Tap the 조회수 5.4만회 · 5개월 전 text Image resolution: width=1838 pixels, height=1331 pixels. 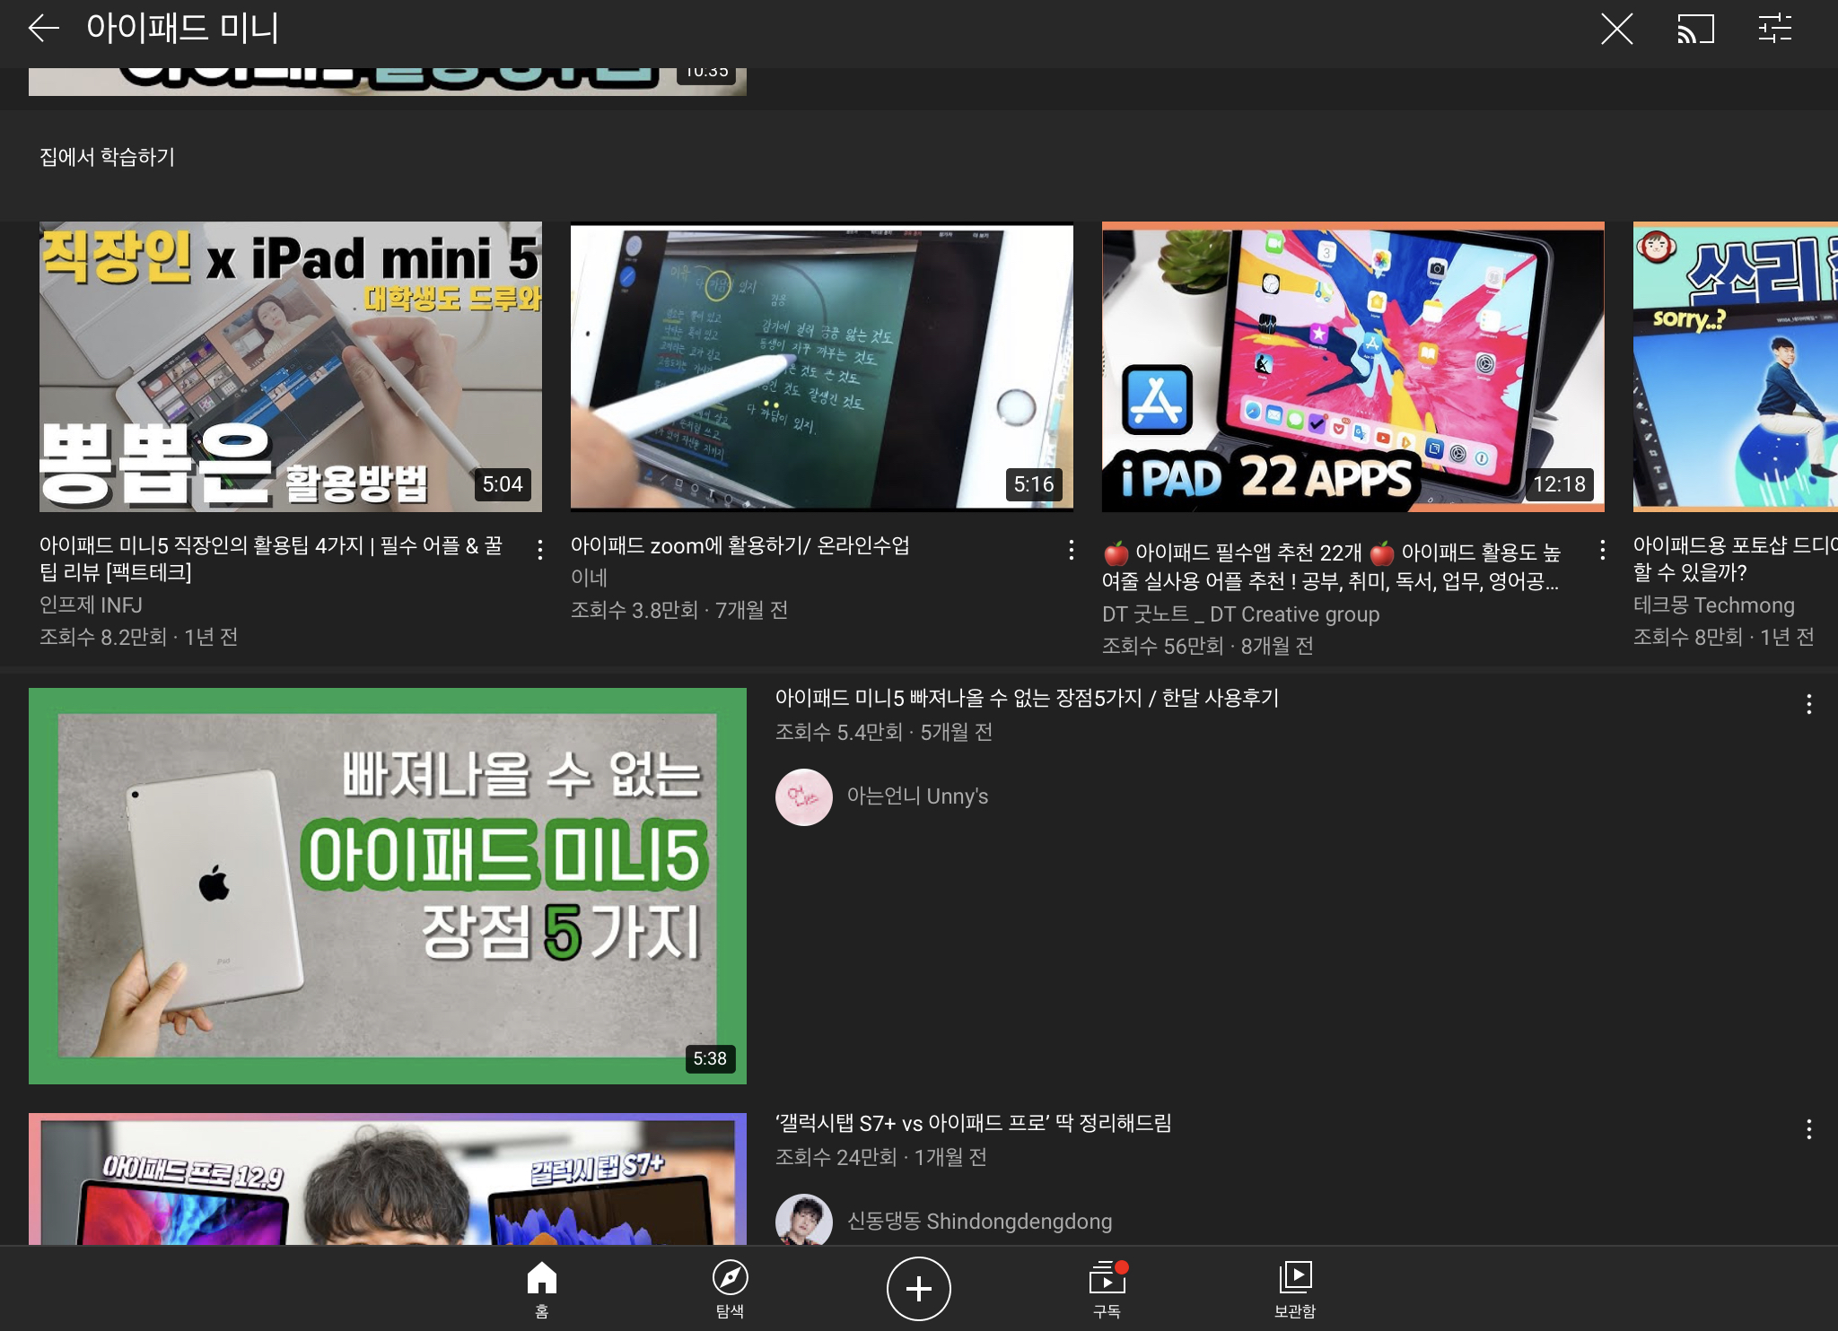pos(884,732)
